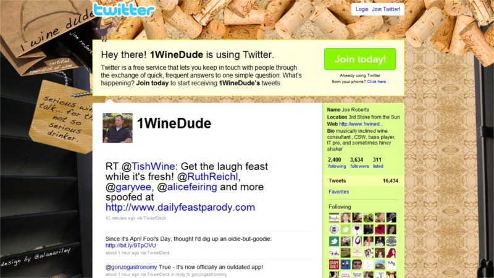Image resolution: width=494 pixels, height=278 pixels.
Task: Select the Tweets tab showing 16,434
Action: point(363,180)
